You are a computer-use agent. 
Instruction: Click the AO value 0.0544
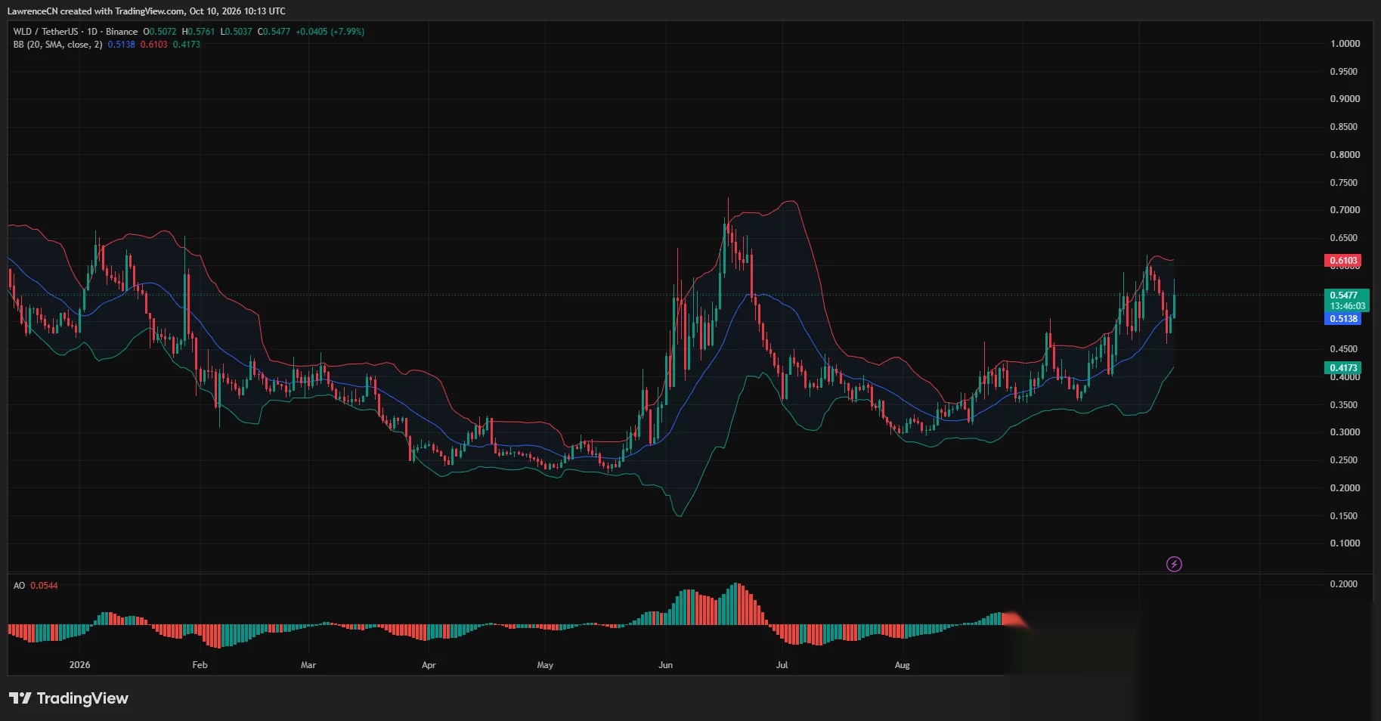click(44, 586)
